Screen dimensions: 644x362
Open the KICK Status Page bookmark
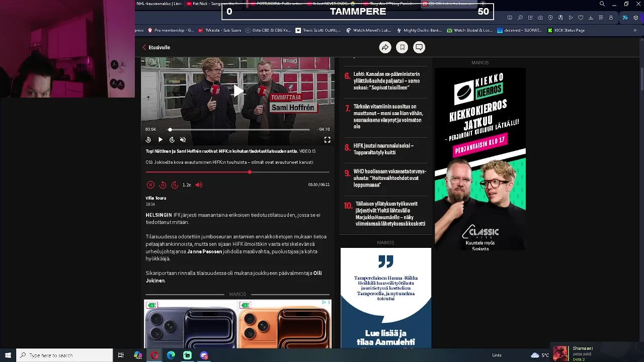click(x=566, y=30)
